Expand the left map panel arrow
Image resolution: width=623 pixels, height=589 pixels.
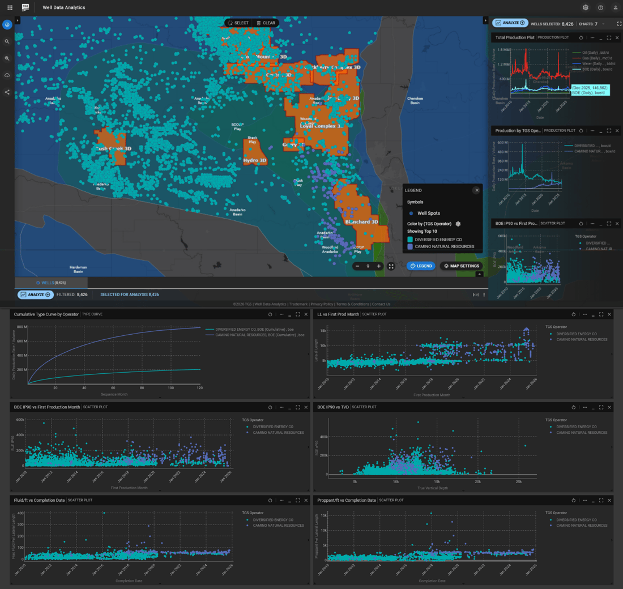tap(18, 20)
